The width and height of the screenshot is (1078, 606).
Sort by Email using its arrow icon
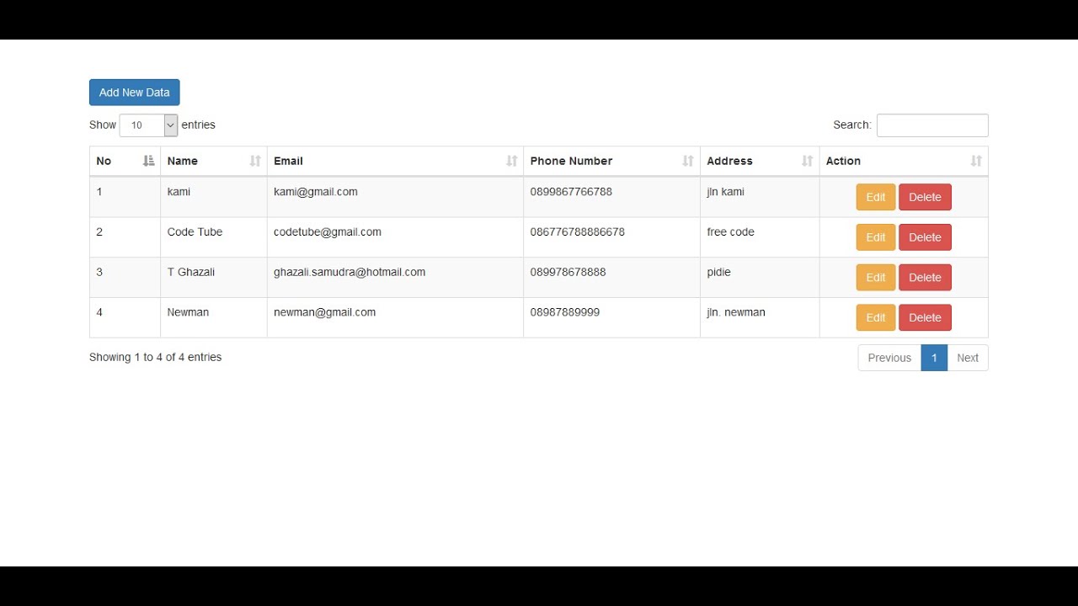511,161
